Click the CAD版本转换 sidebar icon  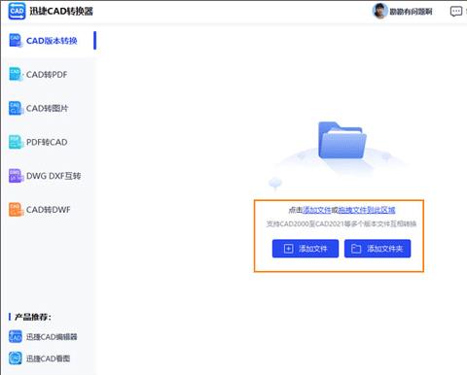[x=16, y=41]
